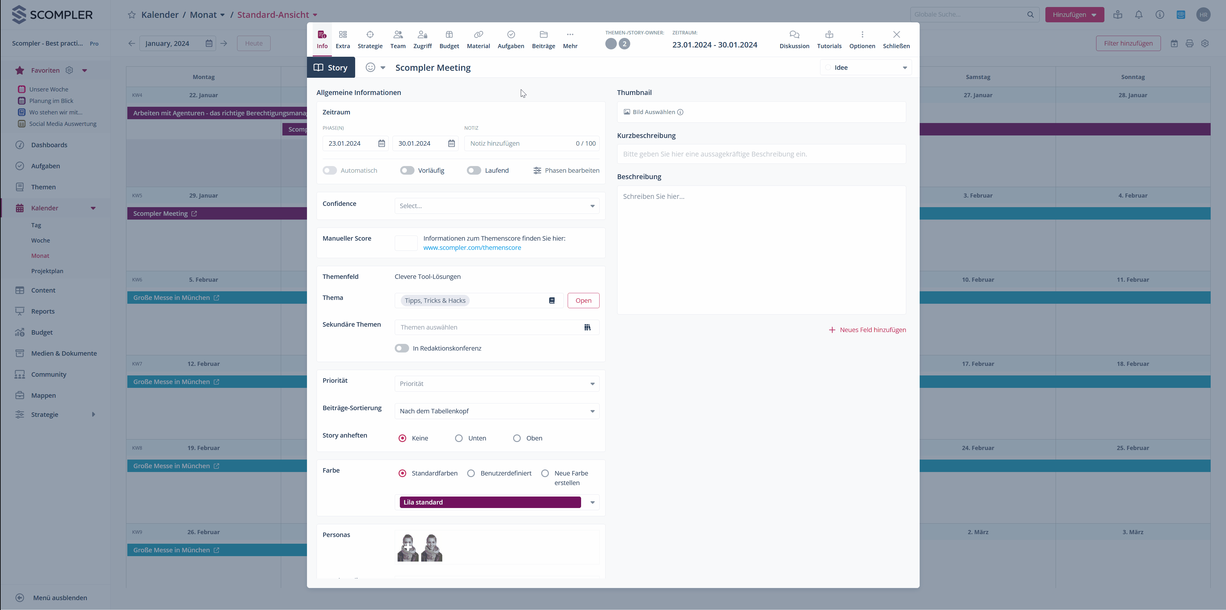Switch to the Strategie tab

click(370, 40)
